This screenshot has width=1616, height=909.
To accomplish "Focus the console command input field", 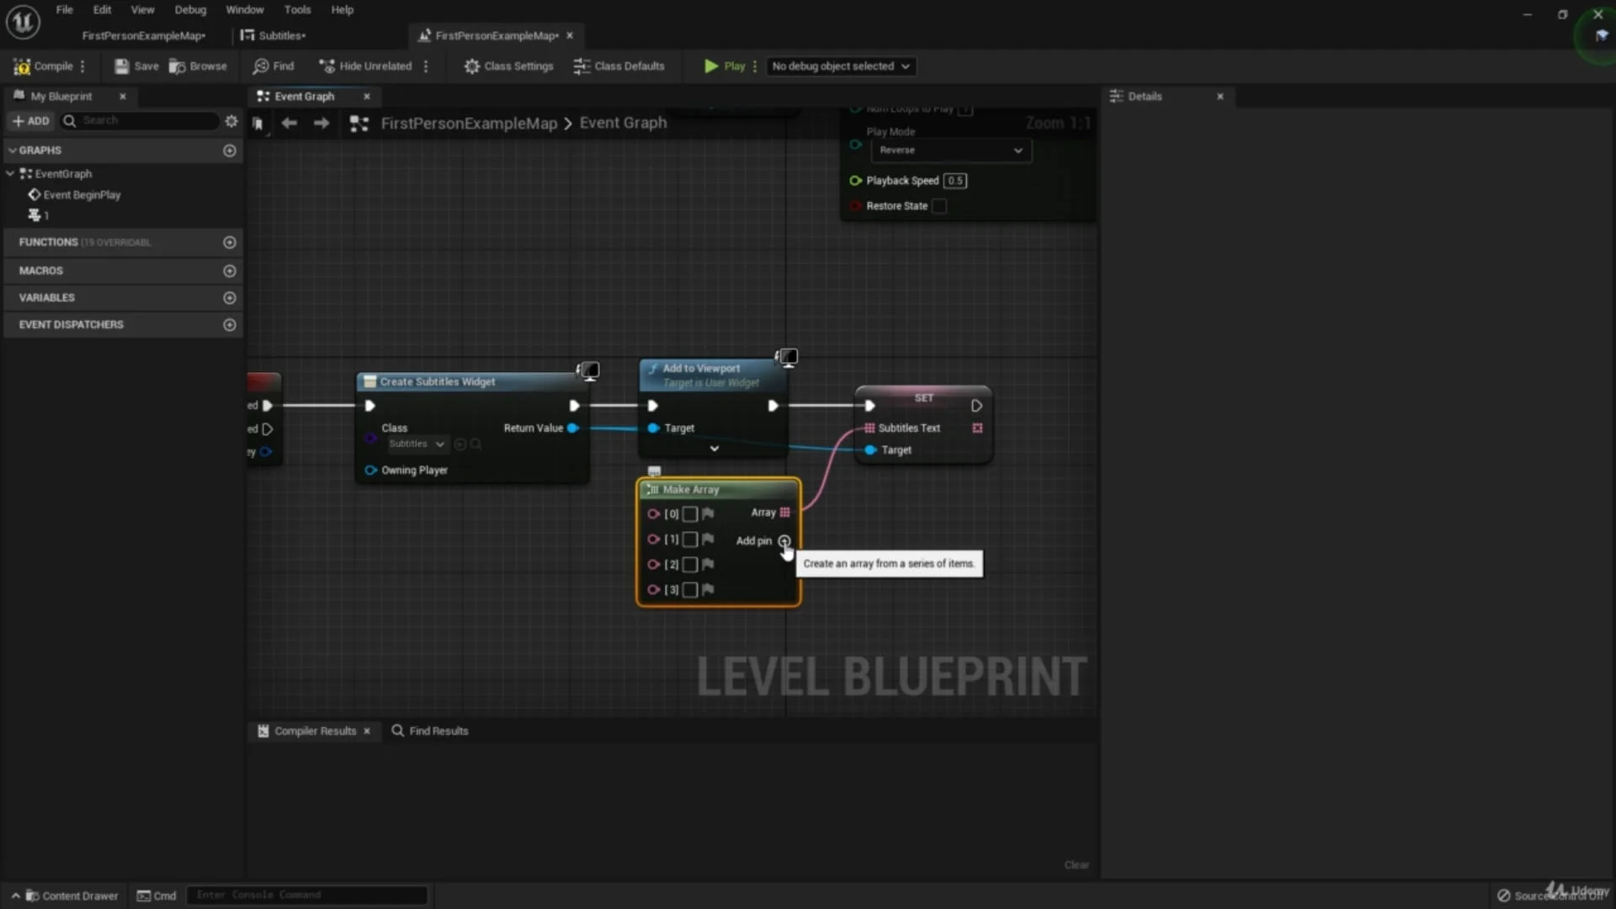I will (307, 896).
